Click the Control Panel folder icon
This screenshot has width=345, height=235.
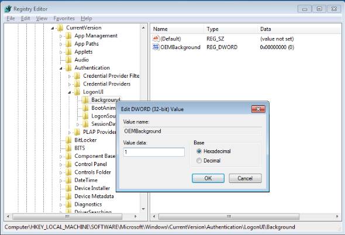pyautogui.click(x=68, y=164)
